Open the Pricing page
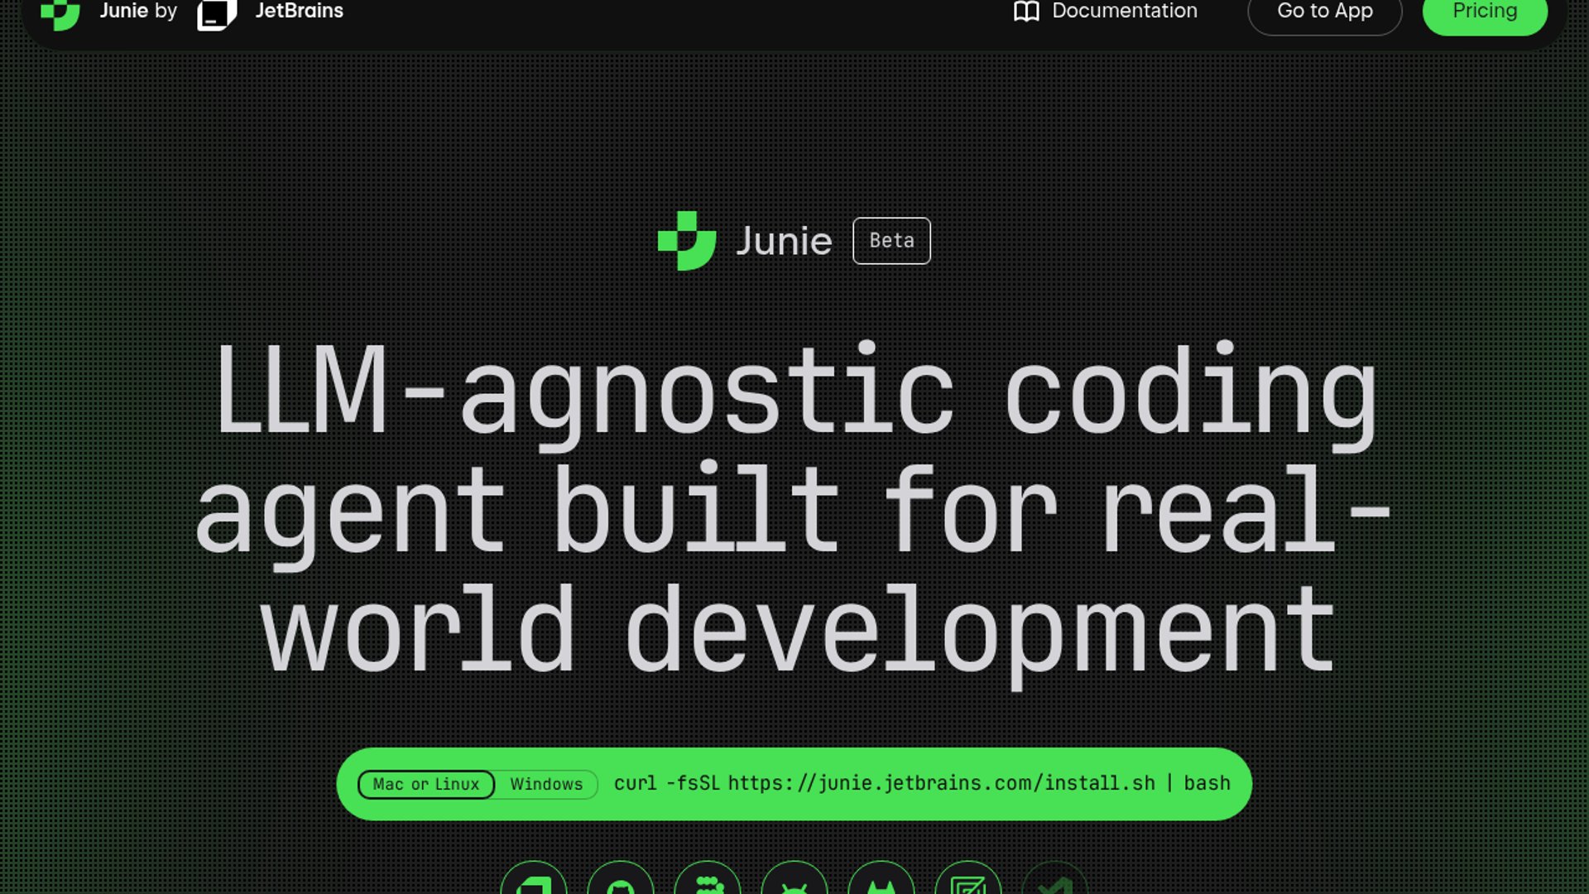Screen dimensions: 1589x894 tap(1485, 13)
